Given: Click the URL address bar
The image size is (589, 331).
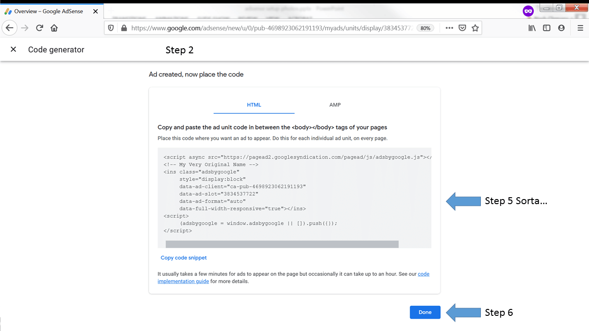Looking at the screenshot, I should click(271, 28).
